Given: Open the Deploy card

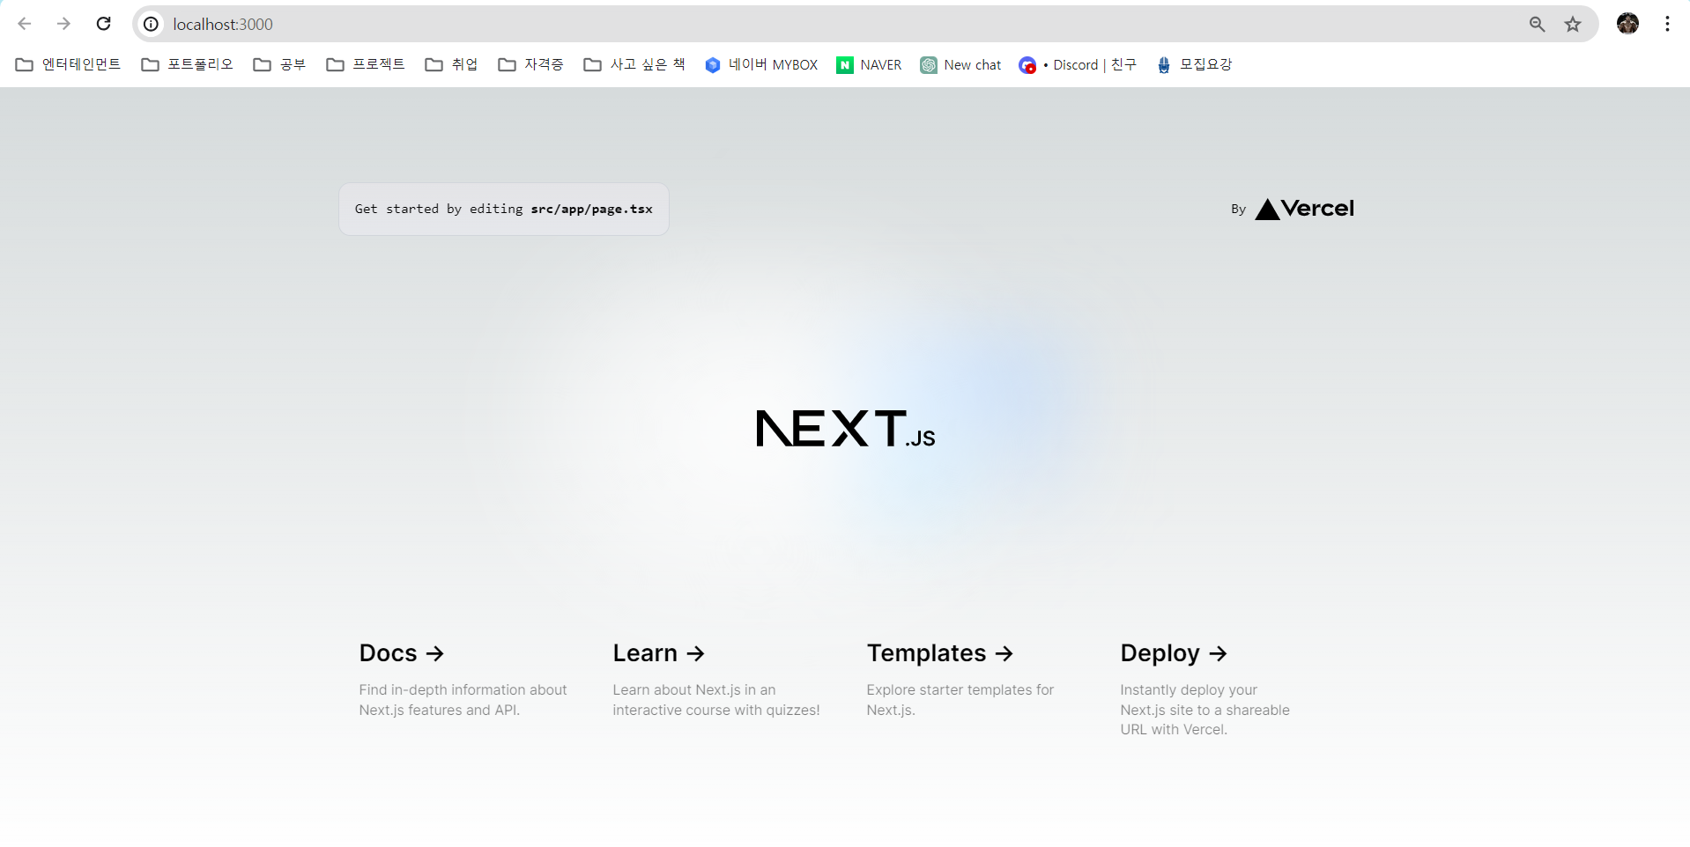Looking at the screenshot, I should point(1227,689).
